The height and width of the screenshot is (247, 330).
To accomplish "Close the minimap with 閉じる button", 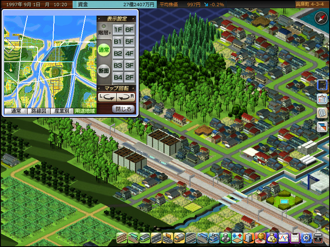I will coord(123,109).
